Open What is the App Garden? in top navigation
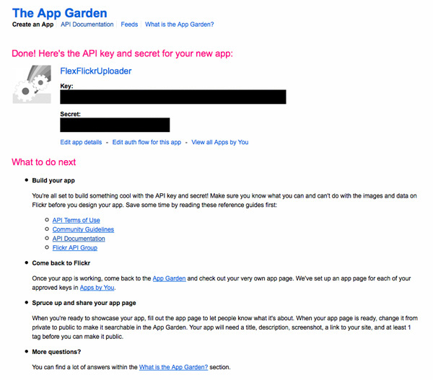This screenshot has width=433, height=380. (180, 25)
